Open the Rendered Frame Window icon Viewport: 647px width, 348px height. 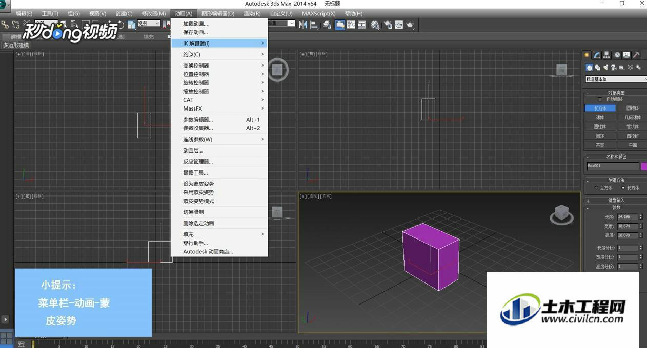[x=399, y=24]
